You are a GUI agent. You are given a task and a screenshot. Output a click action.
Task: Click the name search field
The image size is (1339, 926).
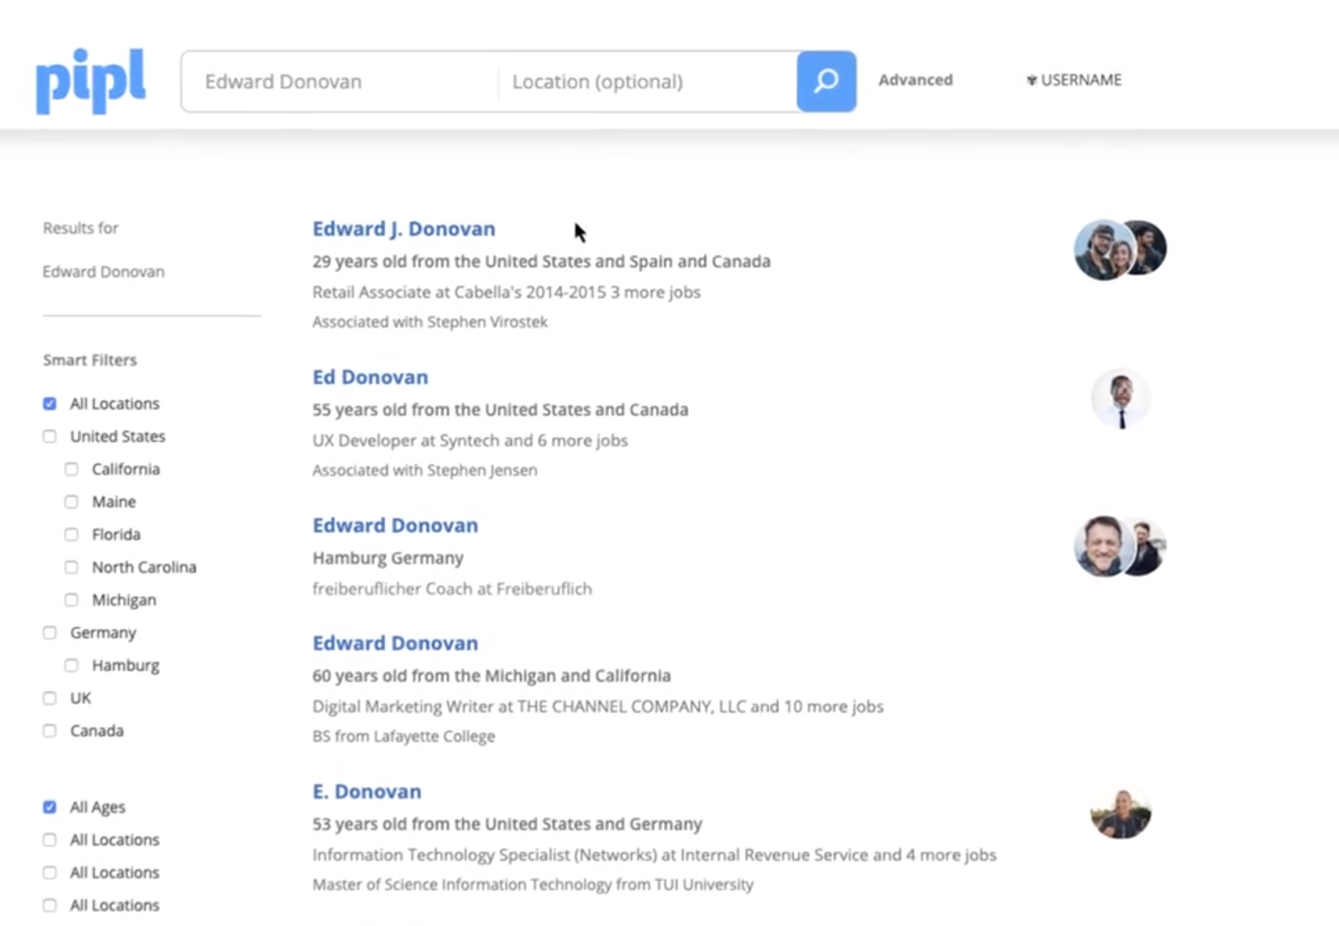[341, 82]
